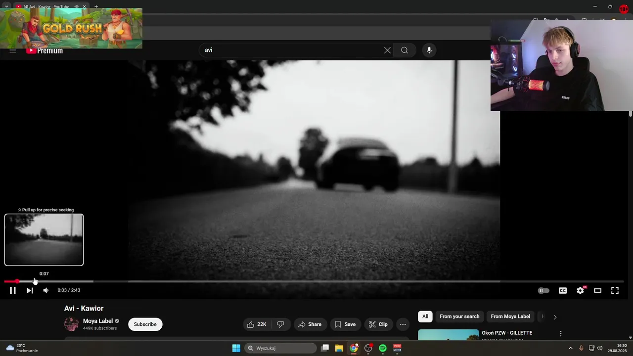Mute the video volume speaker icon
The height and width of the screenshot is (356, 633).
click(46, 291)
